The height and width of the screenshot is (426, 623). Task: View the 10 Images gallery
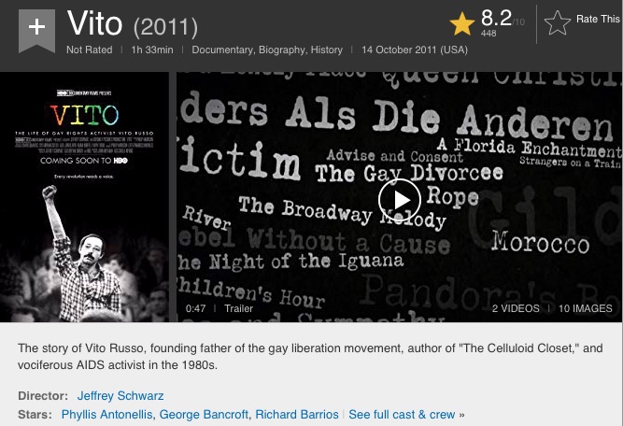585,308
